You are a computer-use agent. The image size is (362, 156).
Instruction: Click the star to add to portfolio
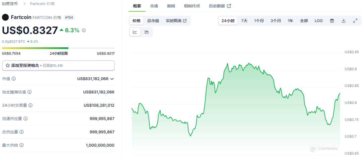point(8,66)
